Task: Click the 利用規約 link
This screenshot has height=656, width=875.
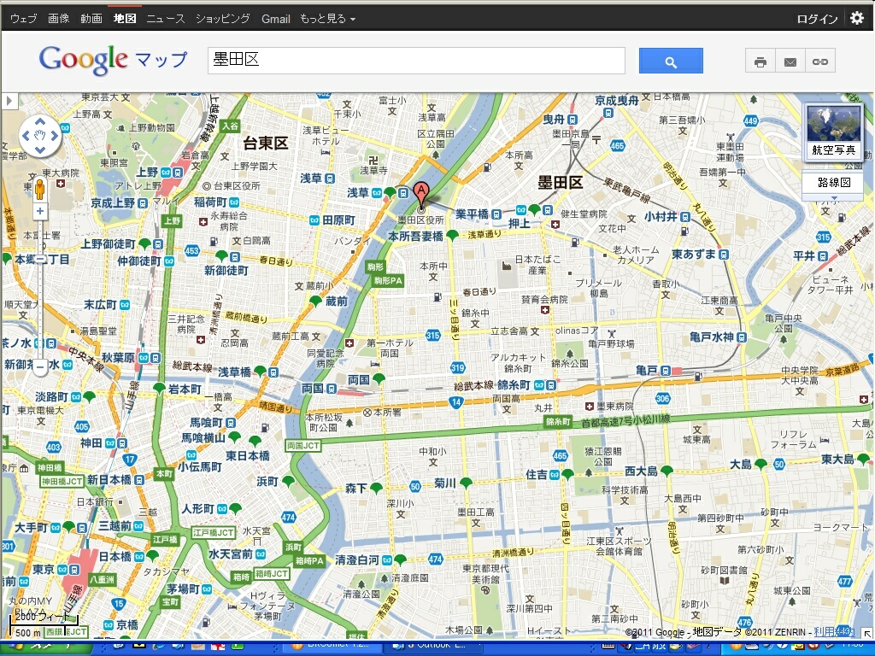Action: [x=833, y=632]
